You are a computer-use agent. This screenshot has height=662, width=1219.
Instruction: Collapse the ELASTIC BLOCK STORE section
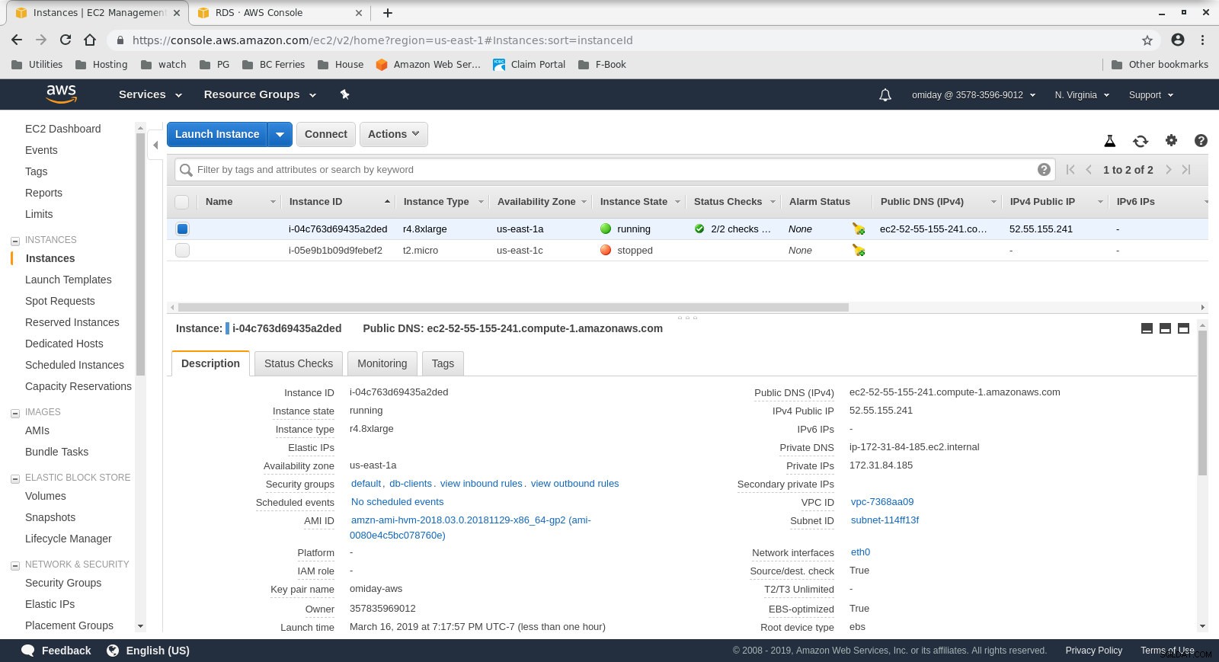(14, 478)
